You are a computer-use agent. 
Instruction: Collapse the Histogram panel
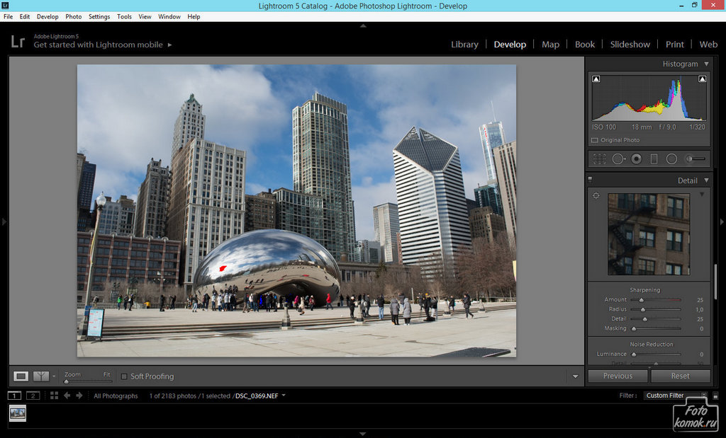click(x=707, y=64)
